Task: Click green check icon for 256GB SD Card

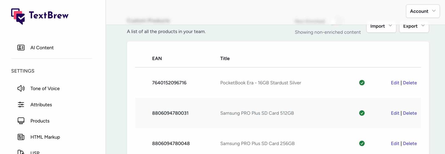Action: pyautogui.click(x=362, y=144)
